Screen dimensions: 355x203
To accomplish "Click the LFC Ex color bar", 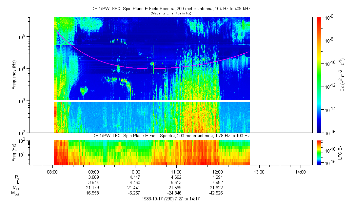I will click(x=319, y=152).
